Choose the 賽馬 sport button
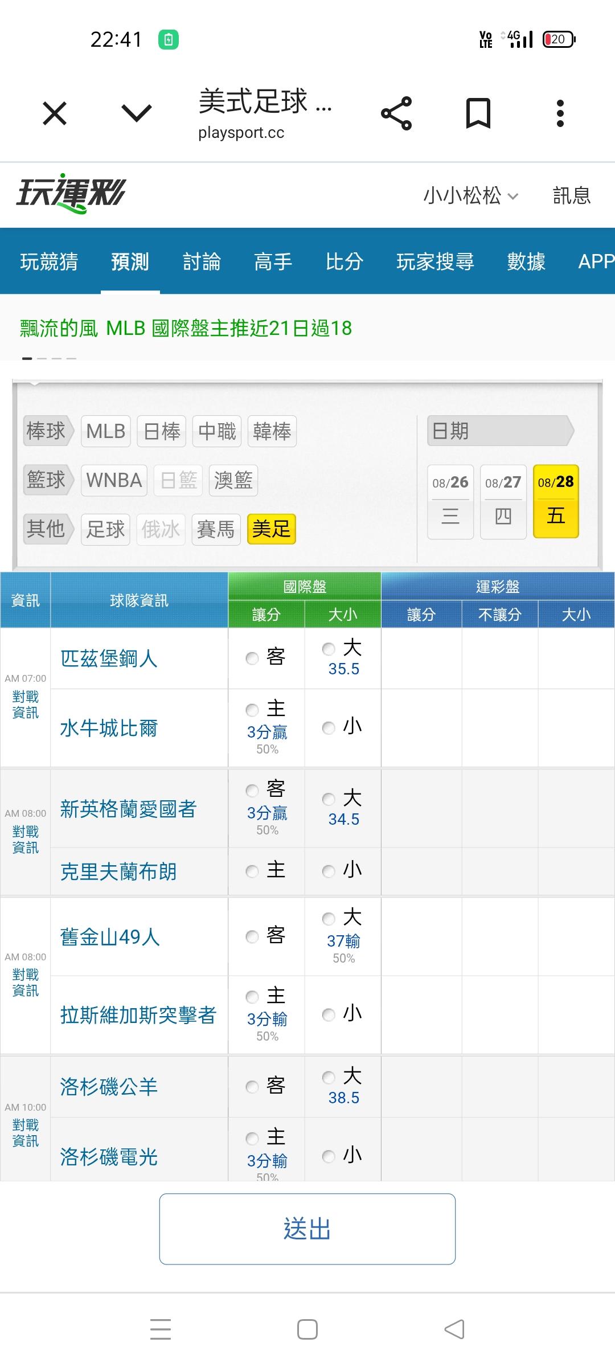The image size is (615, 1367). 216,529
